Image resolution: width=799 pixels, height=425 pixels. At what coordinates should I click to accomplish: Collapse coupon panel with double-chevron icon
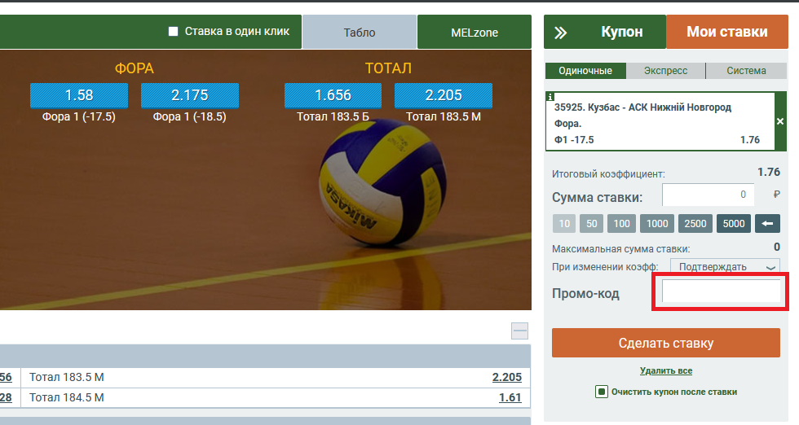pos(561,33)
